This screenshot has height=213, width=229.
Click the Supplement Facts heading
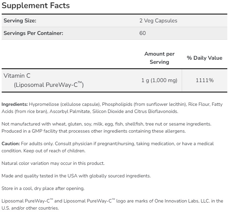point(36,5)
